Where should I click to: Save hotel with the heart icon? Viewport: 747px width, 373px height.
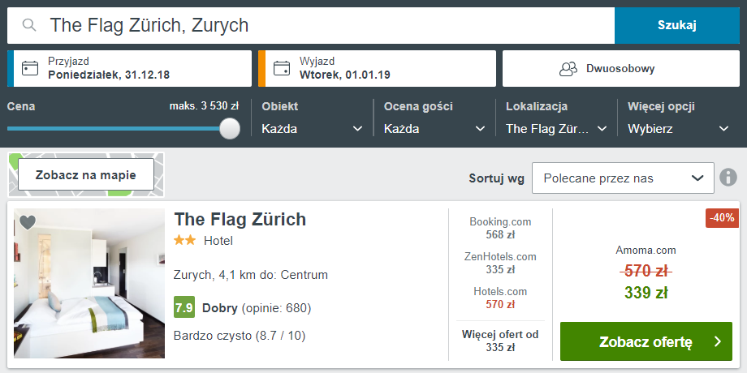coord(28,222)
